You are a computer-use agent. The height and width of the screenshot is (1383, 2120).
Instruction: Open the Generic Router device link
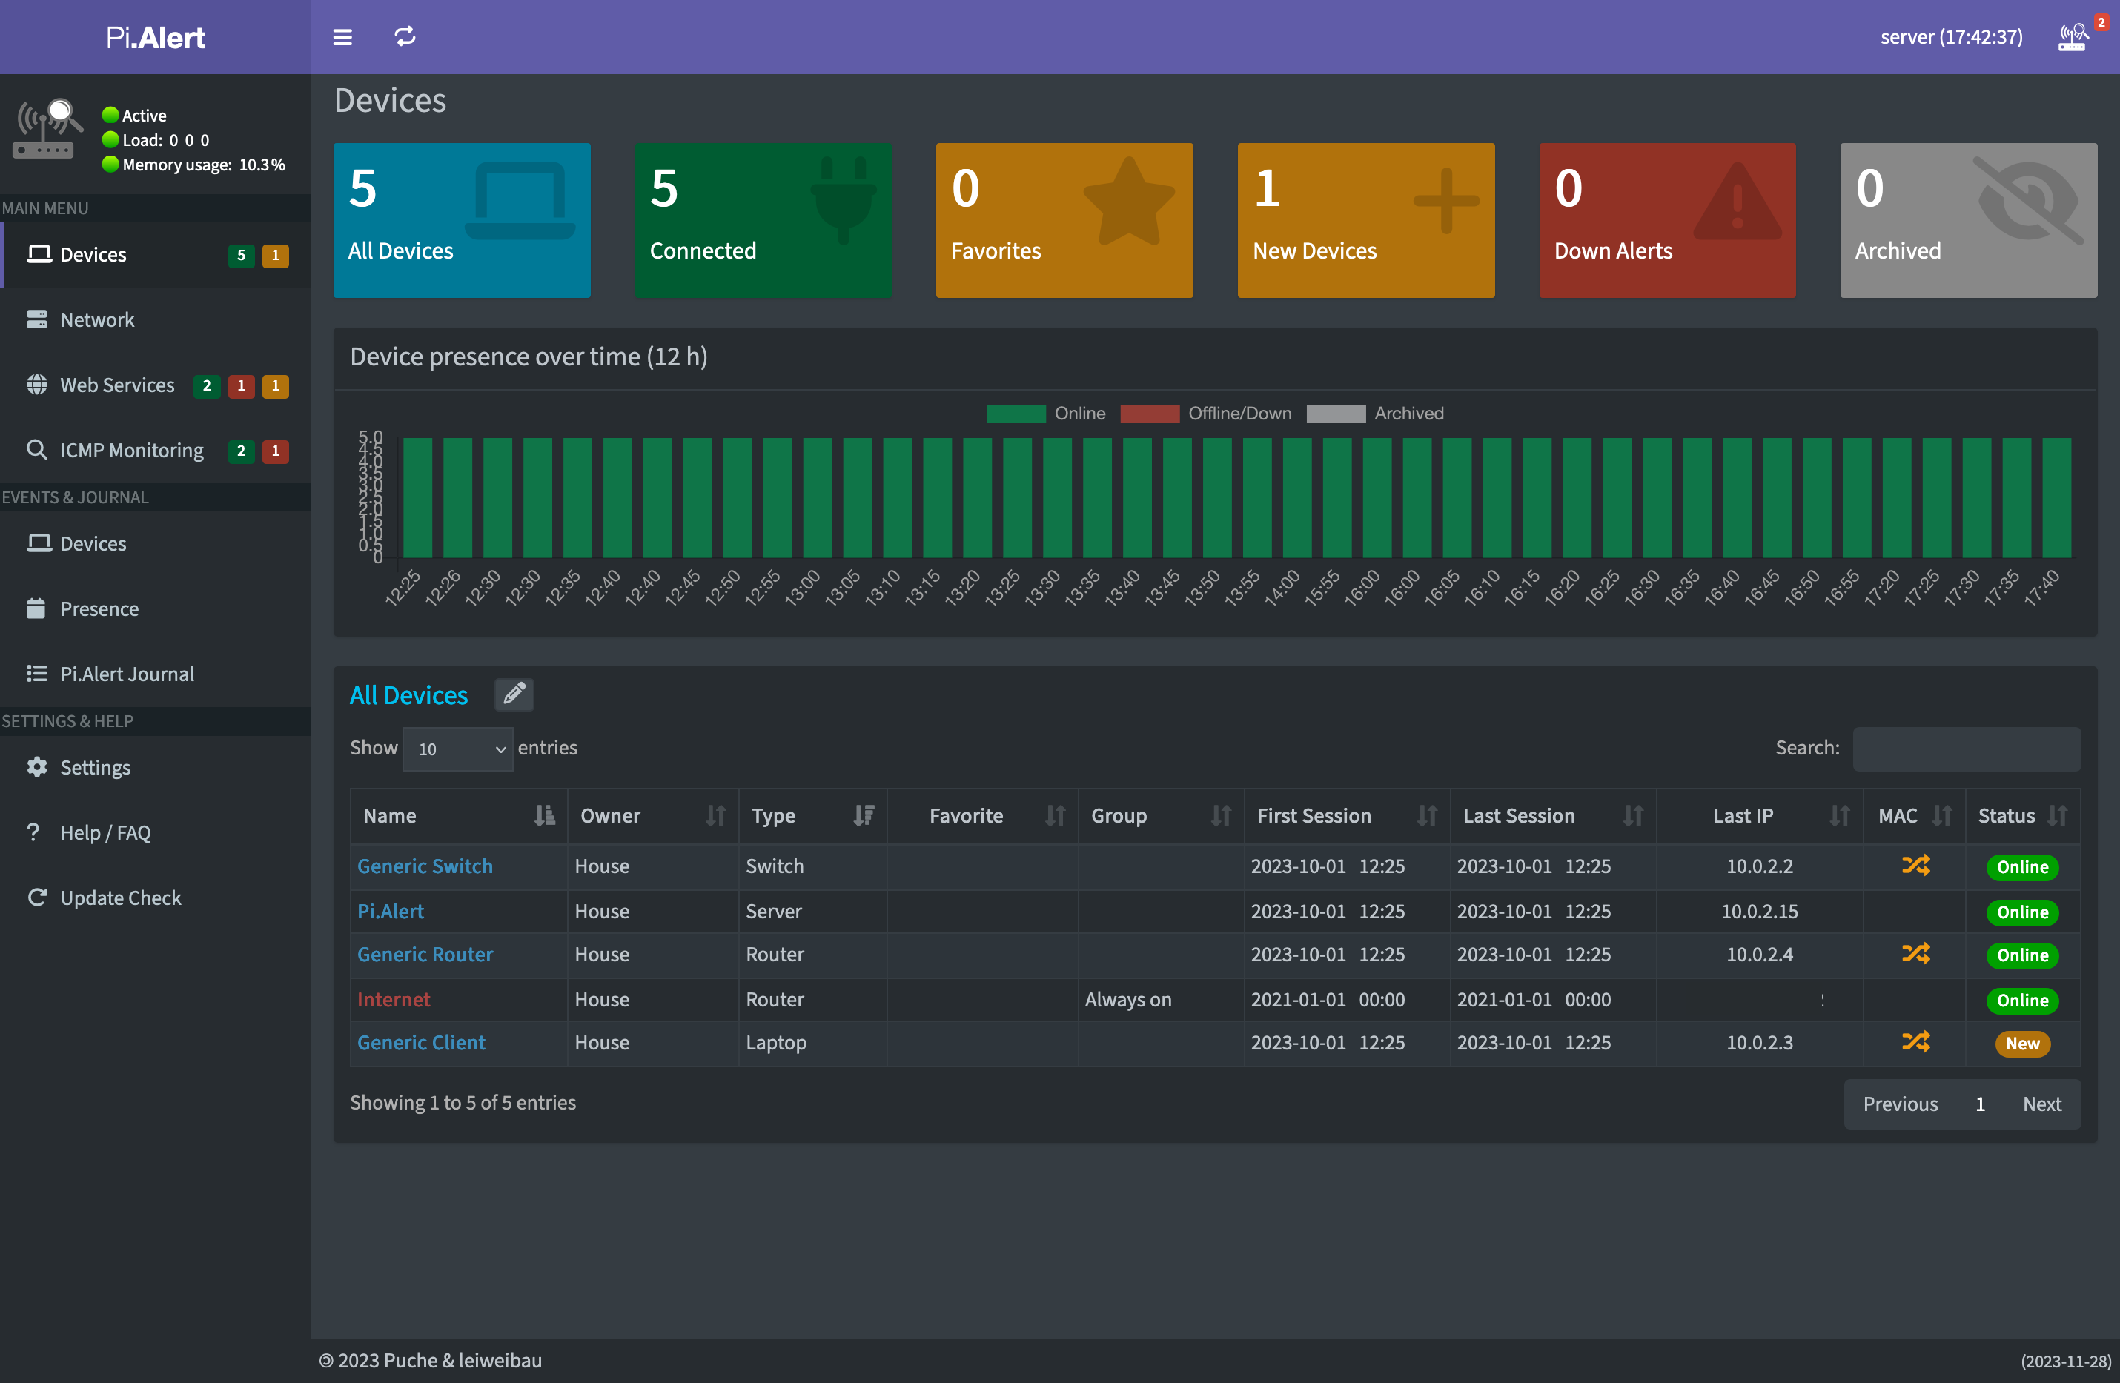point(425,955)
